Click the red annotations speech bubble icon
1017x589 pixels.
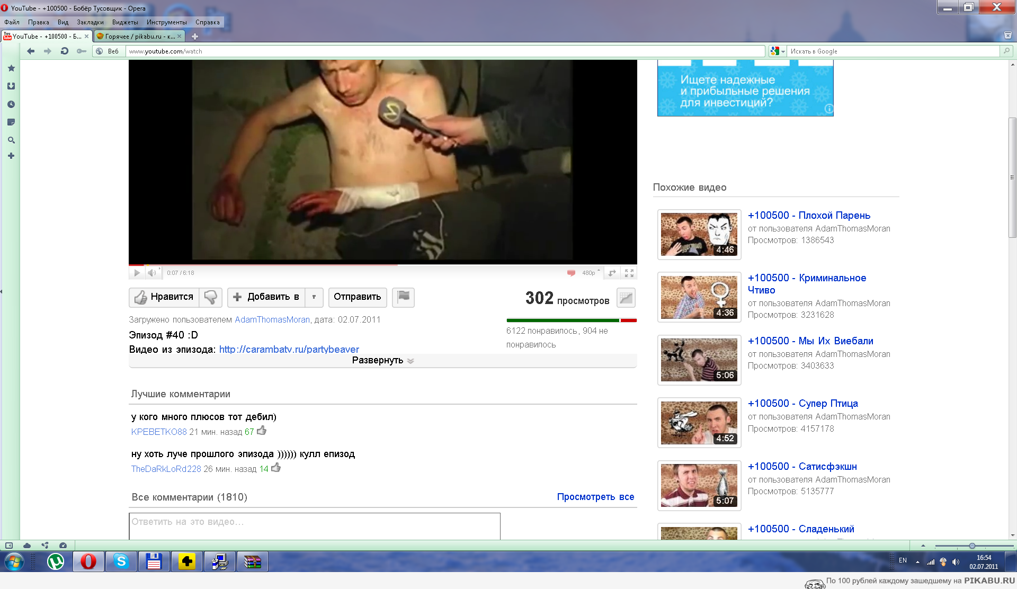(x=571, y=273)
